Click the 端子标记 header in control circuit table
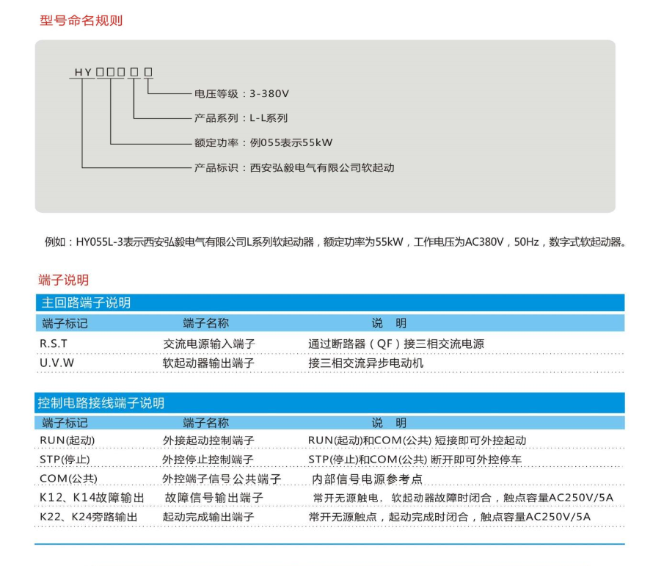 (65, 423)
